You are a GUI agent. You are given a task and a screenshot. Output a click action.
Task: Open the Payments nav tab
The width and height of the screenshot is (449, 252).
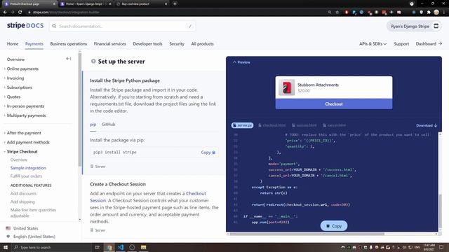click(34, 43)
